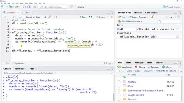The width and height of the screenshot is (184, 103).
Task: Click the New Folder button
Action: tap(125, 67)
